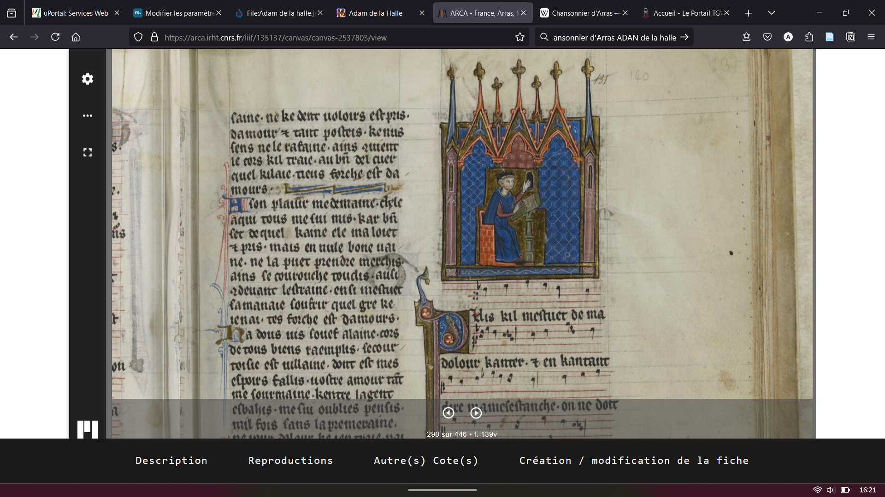
Task: Open the Reproductions section
Action: tap(290, 461)
